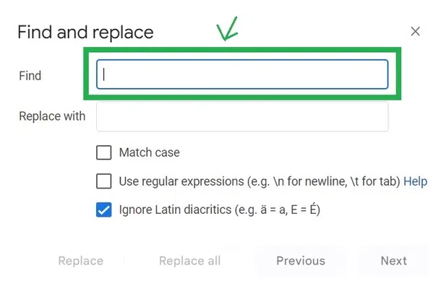Click the green arrow annotation above Find
441x289 pixels.
[x=229, y=32]
